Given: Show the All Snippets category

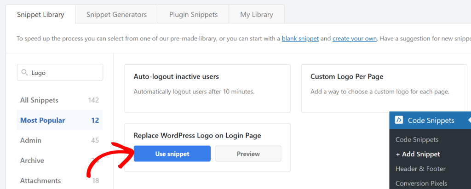Looking at the screenshot, I should [x=39, y=100].
